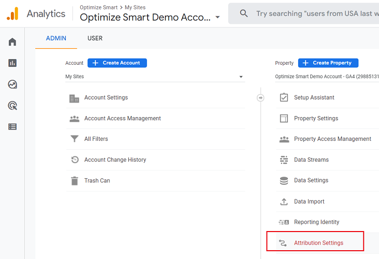The image size is (379, 259).
Task: Click the Data Import upload icon
Action: tap(284, 202)
